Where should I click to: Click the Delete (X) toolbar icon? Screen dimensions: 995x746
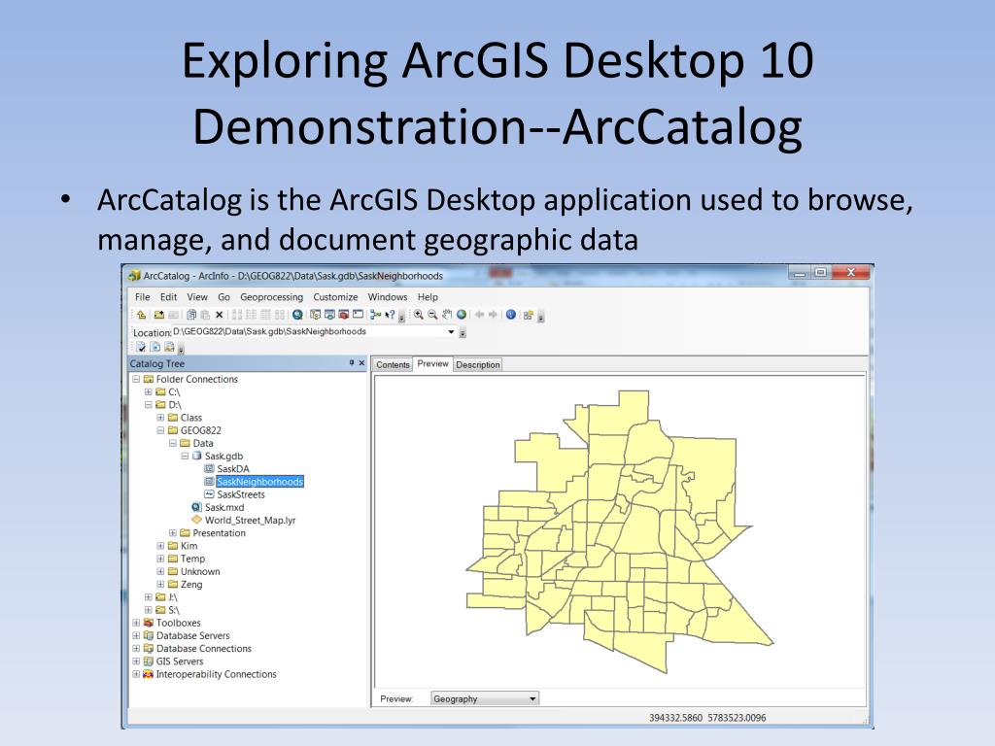pos(219,315)
